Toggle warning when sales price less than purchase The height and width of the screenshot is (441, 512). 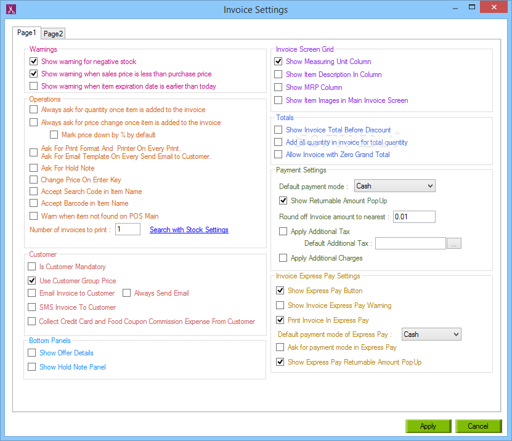click(34, 74)
